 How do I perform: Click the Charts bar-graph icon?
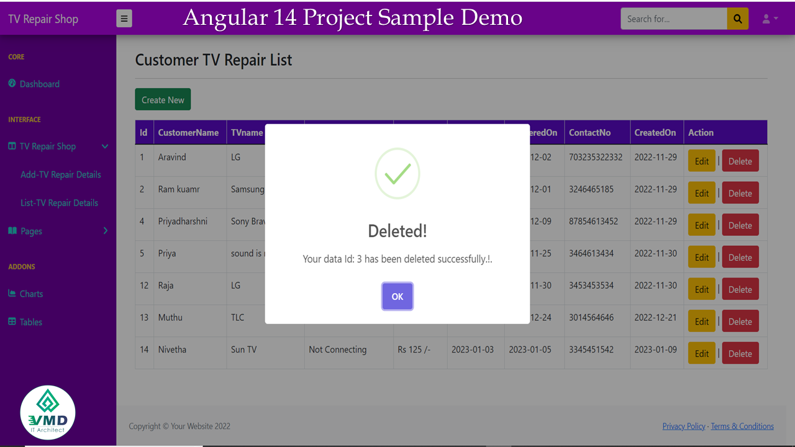[12, 293]
